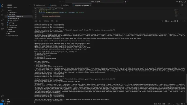Open web_search.py in Explorer
The image size is (187, 105).
[14, 21]
